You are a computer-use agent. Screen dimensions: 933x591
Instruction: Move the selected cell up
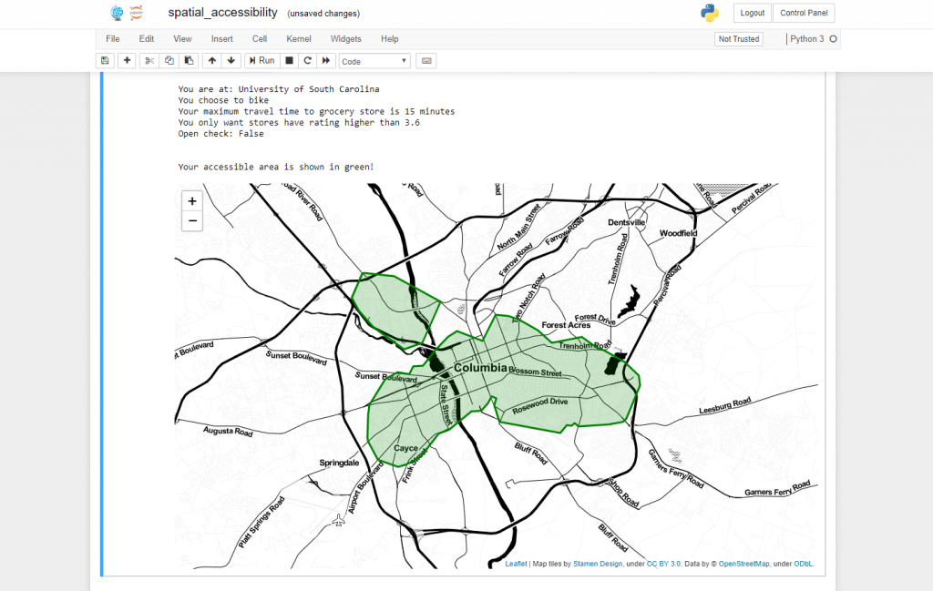(211, 60)
